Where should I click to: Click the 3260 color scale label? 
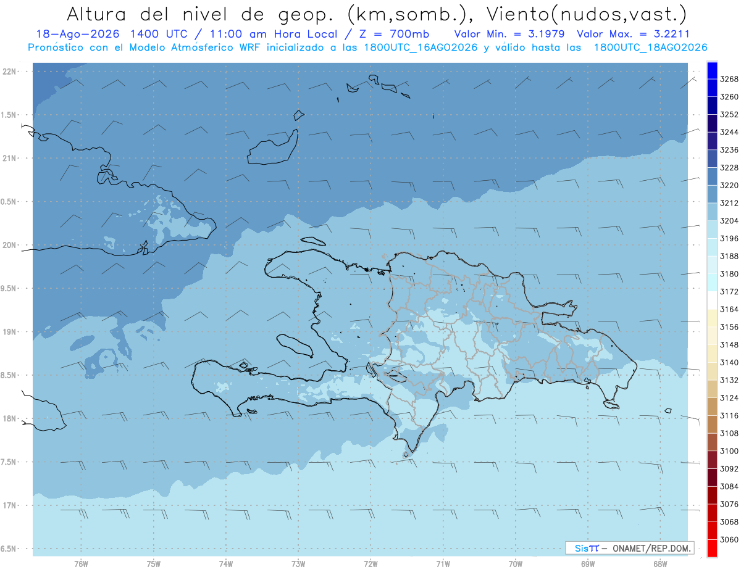click(729, 97)
